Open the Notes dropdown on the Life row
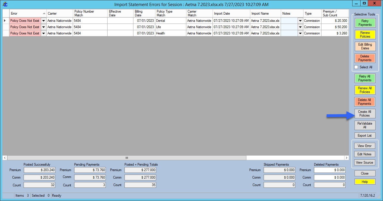The height and width of the screenshot is (201, 383). coord(300,27)
